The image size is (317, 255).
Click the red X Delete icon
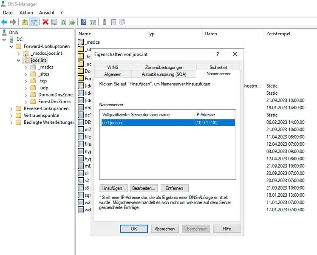pos(45,22)
